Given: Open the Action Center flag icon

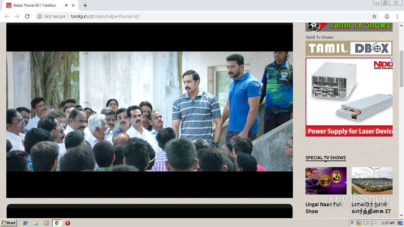Looking at the screenshot, I should click(374, 223).
